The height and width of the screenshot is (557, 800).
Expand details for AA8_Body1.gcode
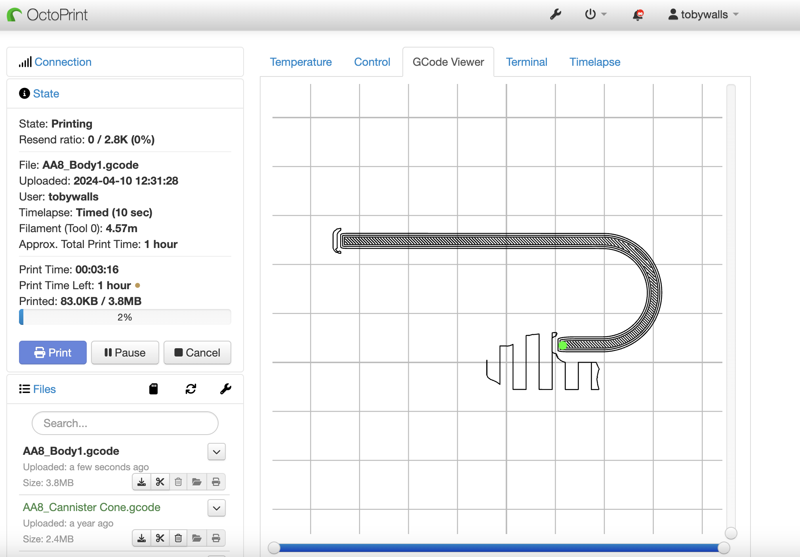[x=217, y=452]
